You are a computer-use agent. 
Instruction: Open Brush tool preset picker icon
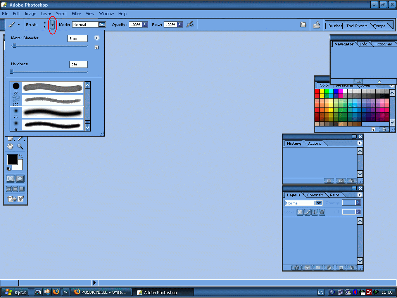click(x=14, y=24)
